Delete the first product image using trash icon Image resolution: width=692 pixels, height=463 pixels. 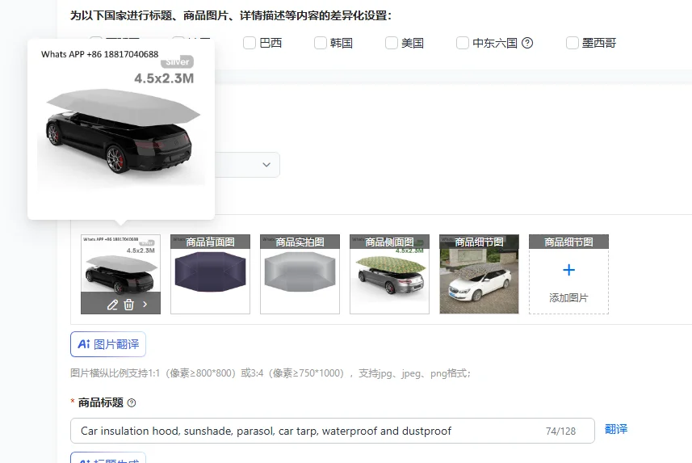129,305
